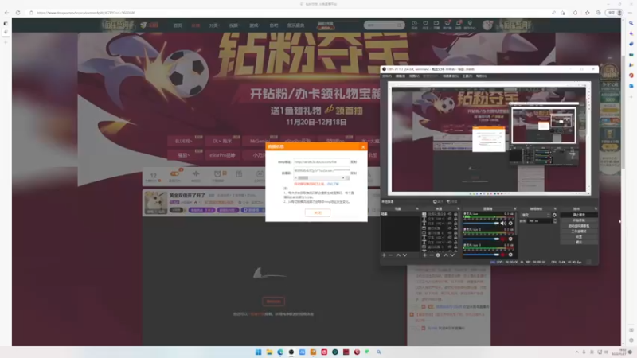
Task: Expand the BLUE哇 streamer dropdown
Action: (x=186, y=141)
